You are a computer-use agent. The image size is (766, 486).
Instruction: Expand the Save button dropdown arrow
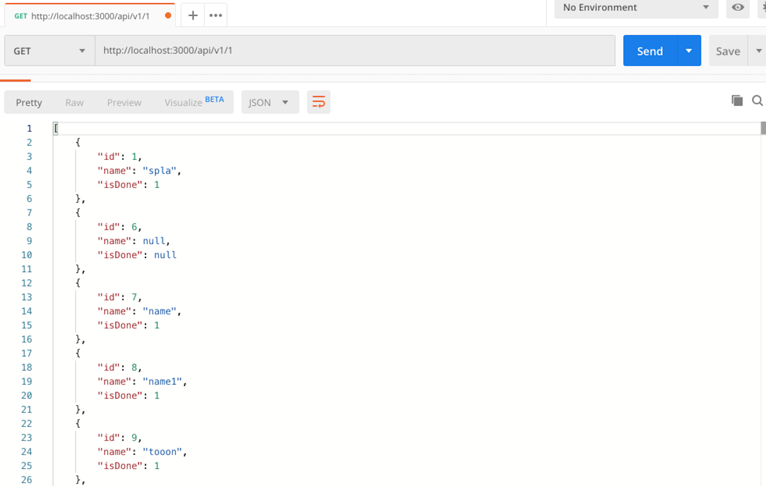[x=758, y=51]
